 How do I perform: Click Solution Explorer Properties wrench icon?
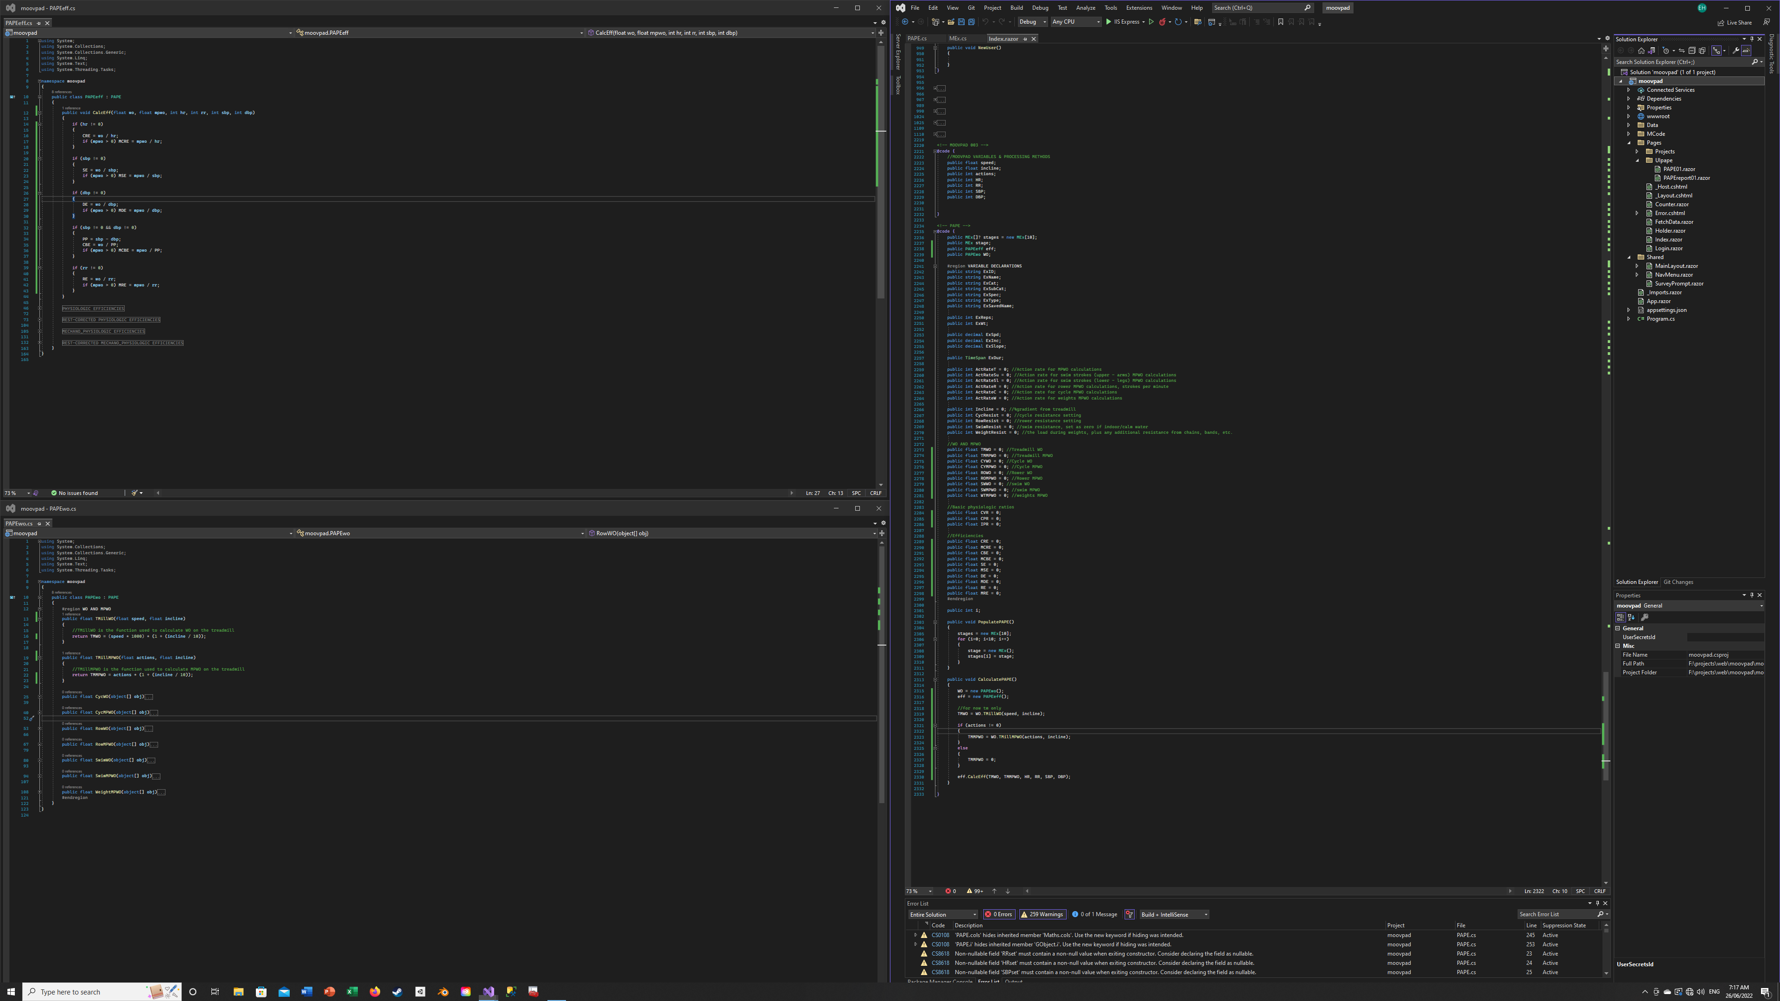(1736, 51)
